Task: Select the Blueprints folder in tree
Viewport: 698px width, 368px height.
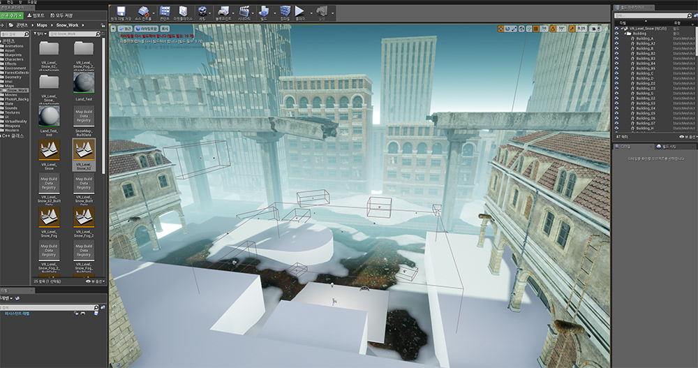Action: (x=13, y=54)
